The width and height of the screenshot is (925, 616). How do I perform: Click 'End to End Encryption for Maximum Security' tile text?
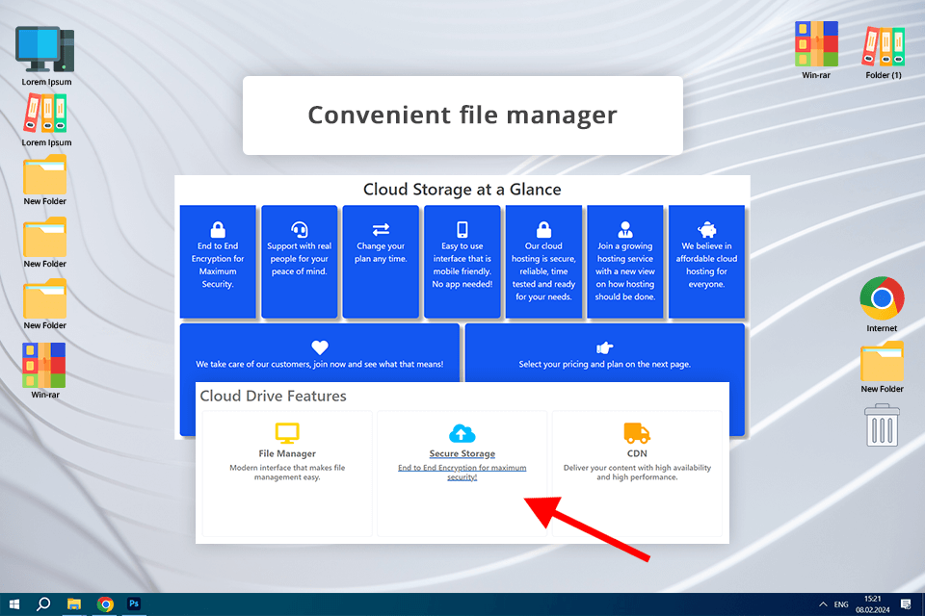coord(218,266)
